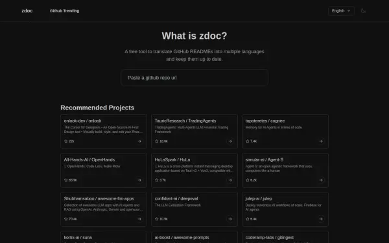Open the TauricResearch / TradingAgents project title
Viewport: 389px width, 243px height.
(185, 121)
